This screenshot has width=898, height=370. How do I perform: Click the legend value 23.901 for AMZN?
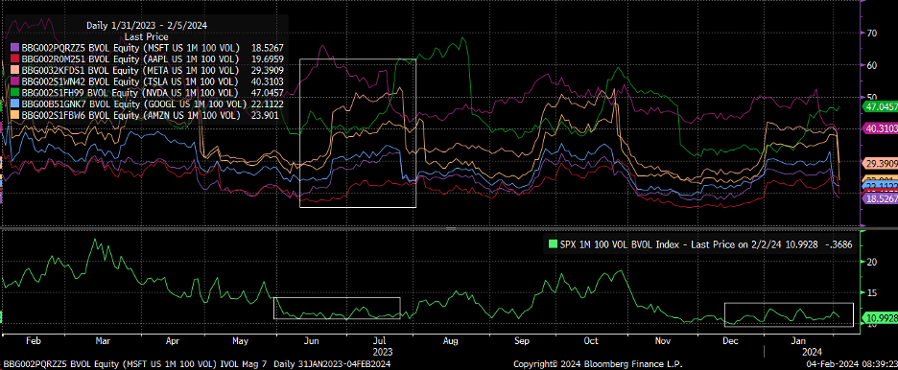pos(265,115)
